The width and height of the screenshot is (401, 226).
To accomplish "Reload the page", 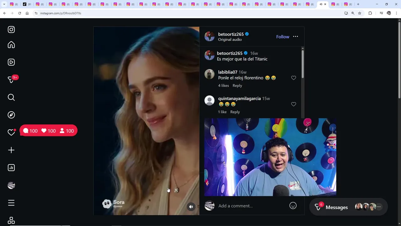I will click(x=19, y=13).
